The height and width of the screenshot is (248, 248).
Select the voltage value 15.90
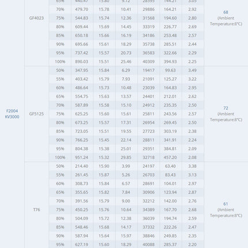104,166
